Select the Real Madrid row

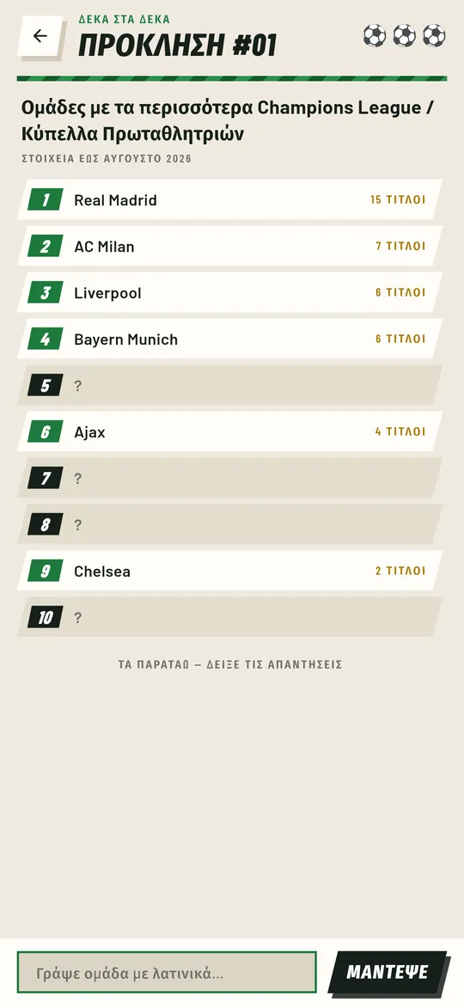point(230,200)
